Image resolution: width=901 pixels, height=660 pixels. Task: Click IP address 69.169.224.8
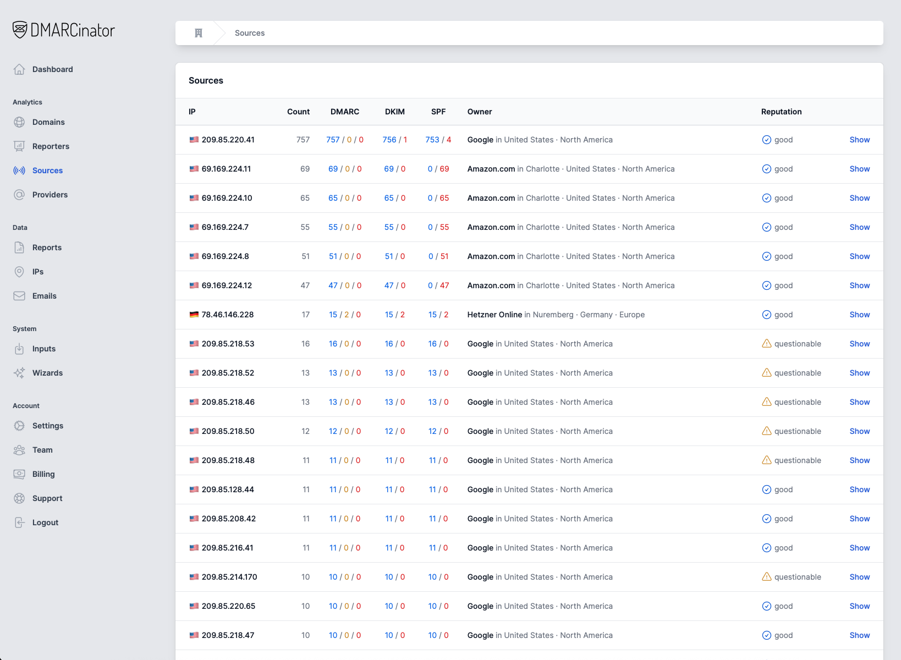pos(225,256)
